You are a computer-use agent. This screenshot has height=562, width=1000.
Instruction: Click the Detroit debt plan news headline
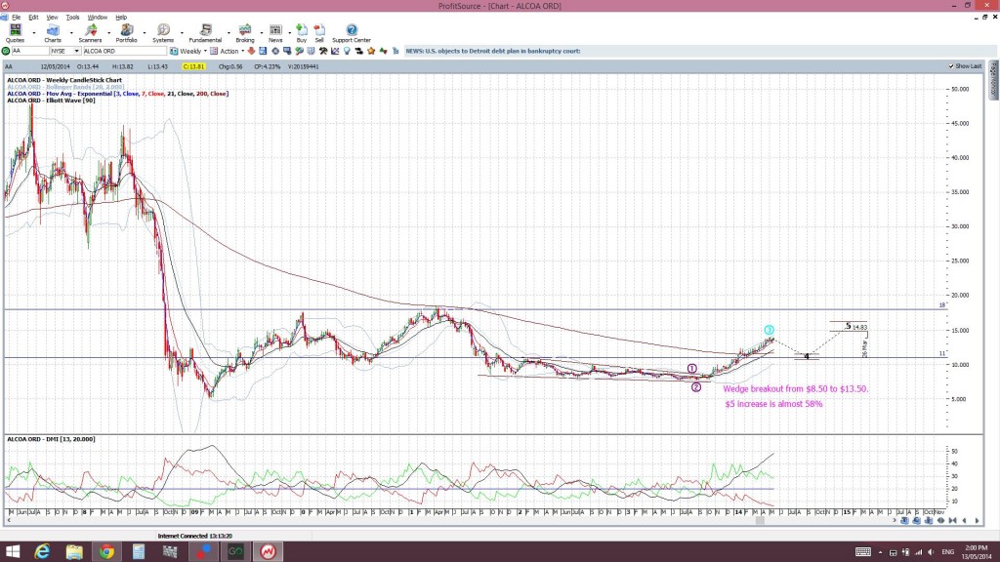click(x=493, y=51)
